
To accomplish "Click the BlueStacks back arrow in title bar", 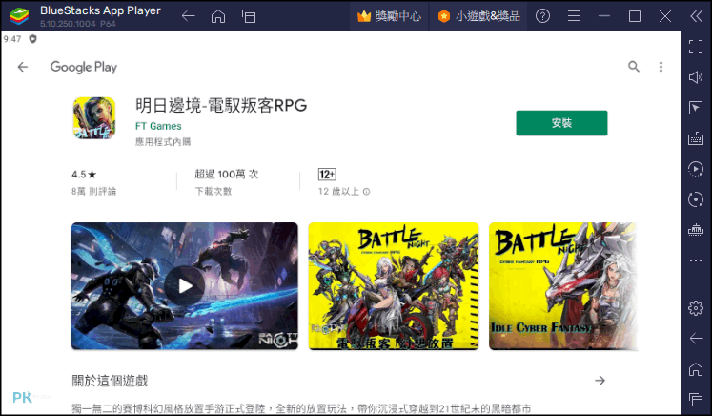I will coord(188,16).
